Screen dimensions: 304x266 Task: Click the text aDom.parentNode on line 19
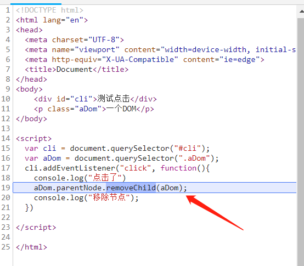[x=67, y=188]
